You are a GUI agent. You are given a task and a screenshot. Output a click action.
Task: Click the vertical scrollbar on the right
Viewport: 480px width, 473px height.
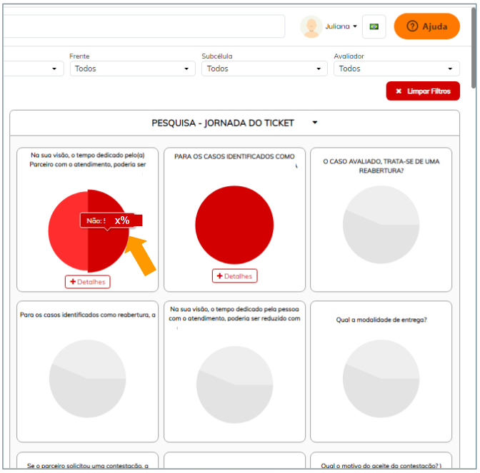coord(474,43)
